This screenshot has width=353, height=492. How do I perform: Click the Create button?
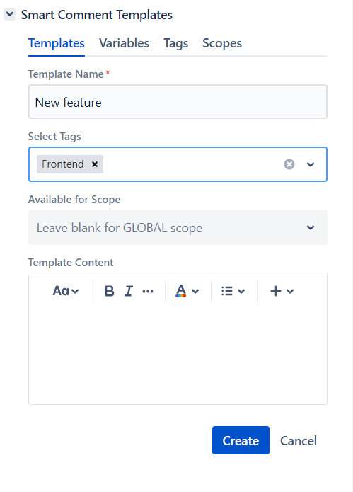pyautogui.click(x=241, y=440)
